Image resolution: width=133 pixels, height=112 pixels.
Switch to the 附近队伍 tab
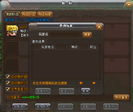tap(28, 14)
